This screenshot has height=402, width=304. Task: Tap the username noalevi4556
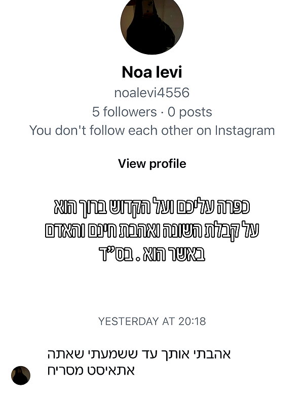point(152,93)
